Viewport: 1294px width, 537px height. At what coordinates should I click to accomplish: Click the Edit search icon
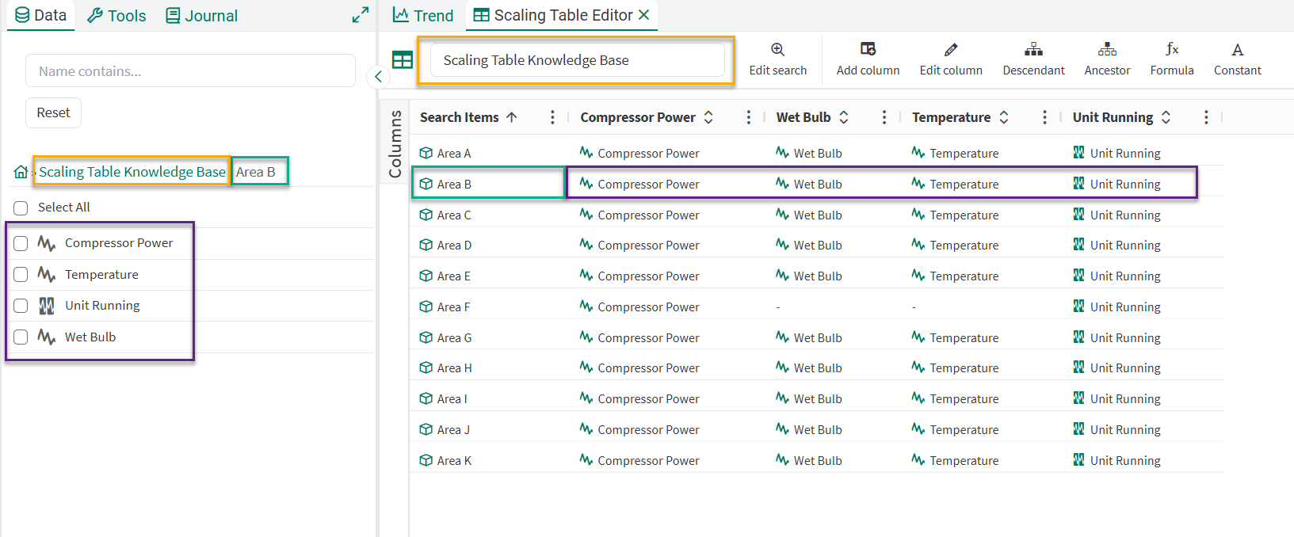777,50
